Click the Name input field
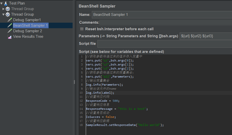Image resolution: width=232 pixels, height=135 pixels. 162,15
